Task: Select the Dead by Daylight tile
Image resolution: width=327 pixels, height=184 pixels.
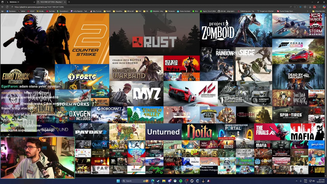Action: (x=298, y=77)
